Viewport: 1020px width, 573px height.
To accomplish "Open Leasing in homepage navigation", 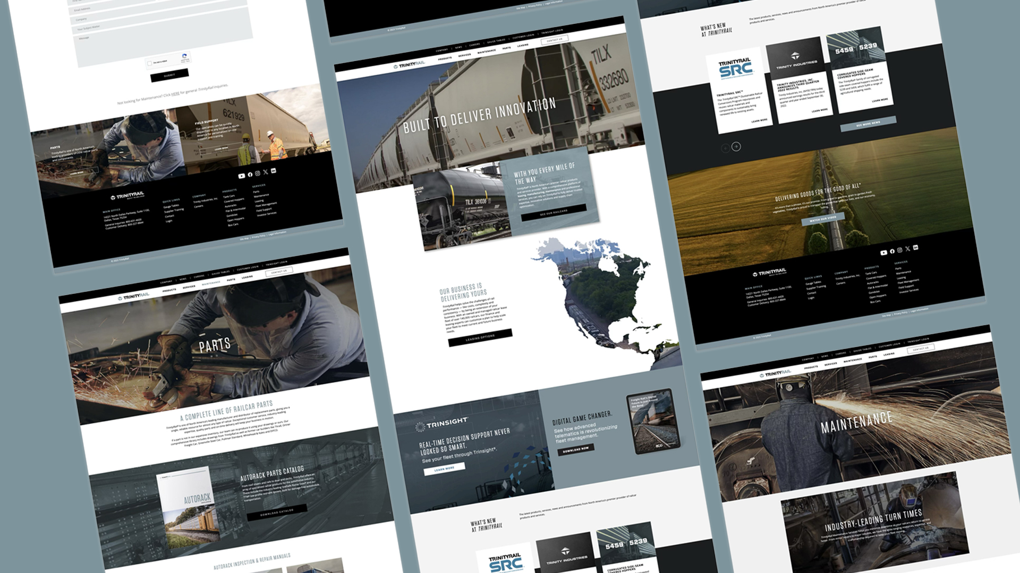I will (523, 46).
